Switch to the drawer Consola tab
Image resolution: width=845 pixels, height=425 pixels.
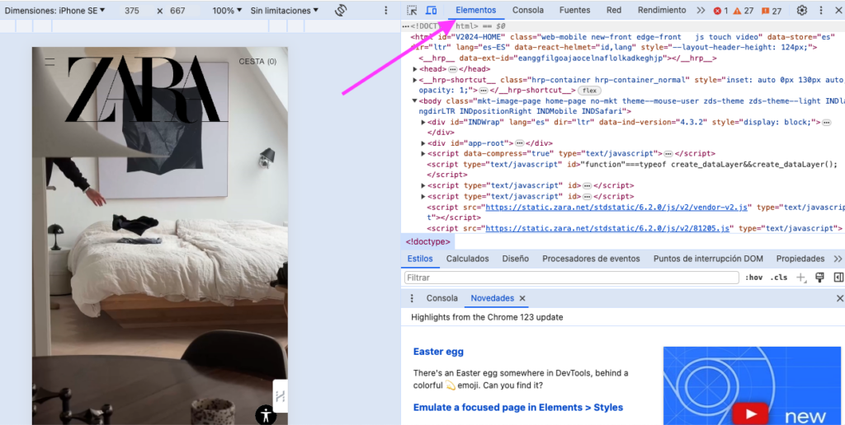(442, 298)
